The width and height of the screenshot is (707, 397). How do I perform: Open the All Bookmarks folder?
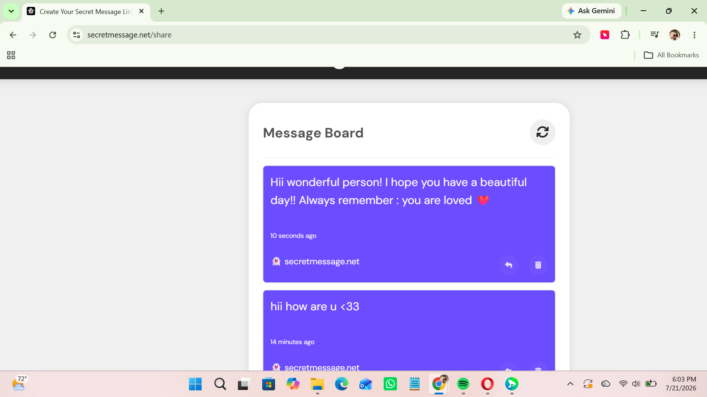tap(671, 55)
